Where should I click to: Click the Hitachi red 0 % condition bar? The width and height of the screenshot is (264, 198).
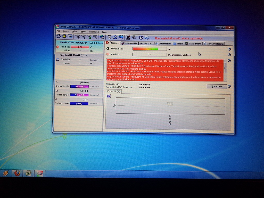click(80, 47)
